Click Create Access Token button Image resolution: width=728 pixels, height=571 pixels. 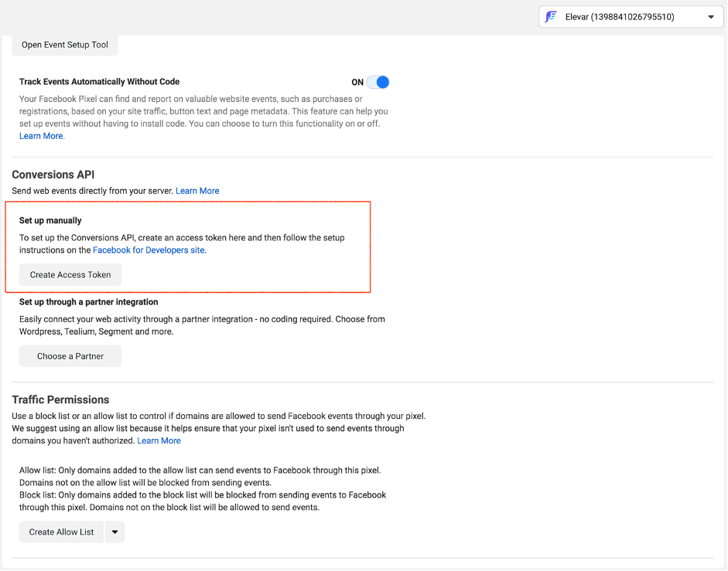click(70, 275)
